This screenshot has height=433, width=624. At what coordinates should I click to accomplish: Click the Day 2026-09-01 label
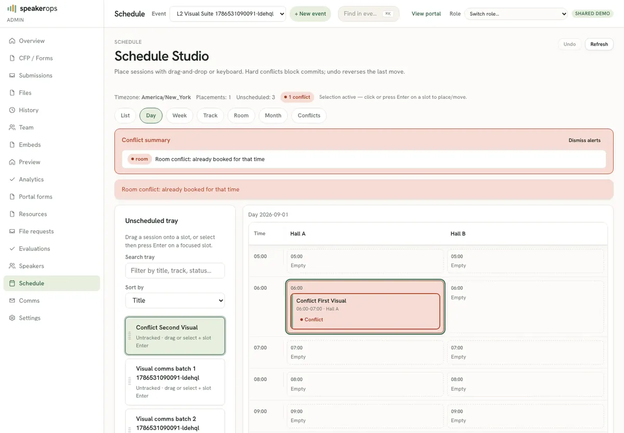pos(268,215)
